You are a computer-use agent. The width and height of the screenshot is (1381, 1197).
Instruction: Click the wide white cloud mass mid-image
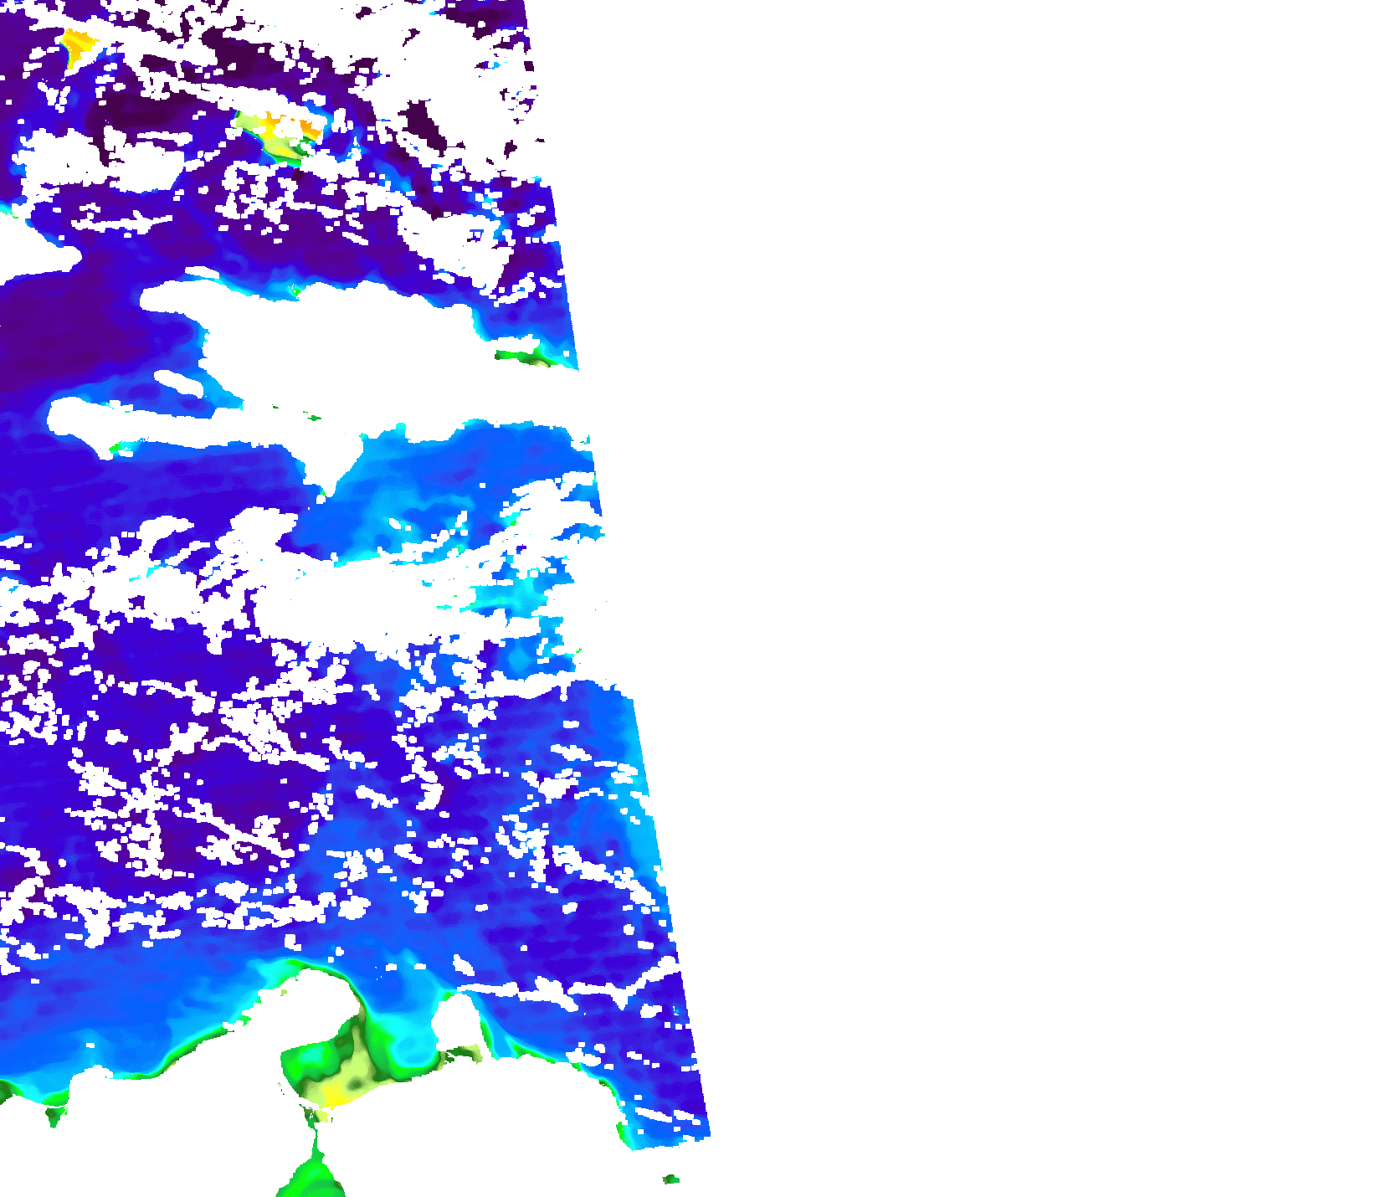pyautogui.click(x=352, y=598)
